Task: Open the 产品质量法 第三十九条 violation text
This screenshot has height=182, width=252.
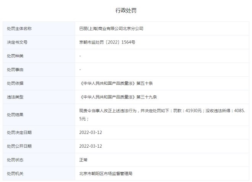Action: tap(118, 97)
